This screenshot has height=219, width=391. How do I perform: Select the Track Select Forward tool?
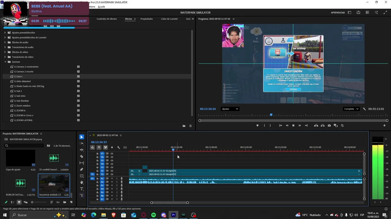click(x=82, y=143)
